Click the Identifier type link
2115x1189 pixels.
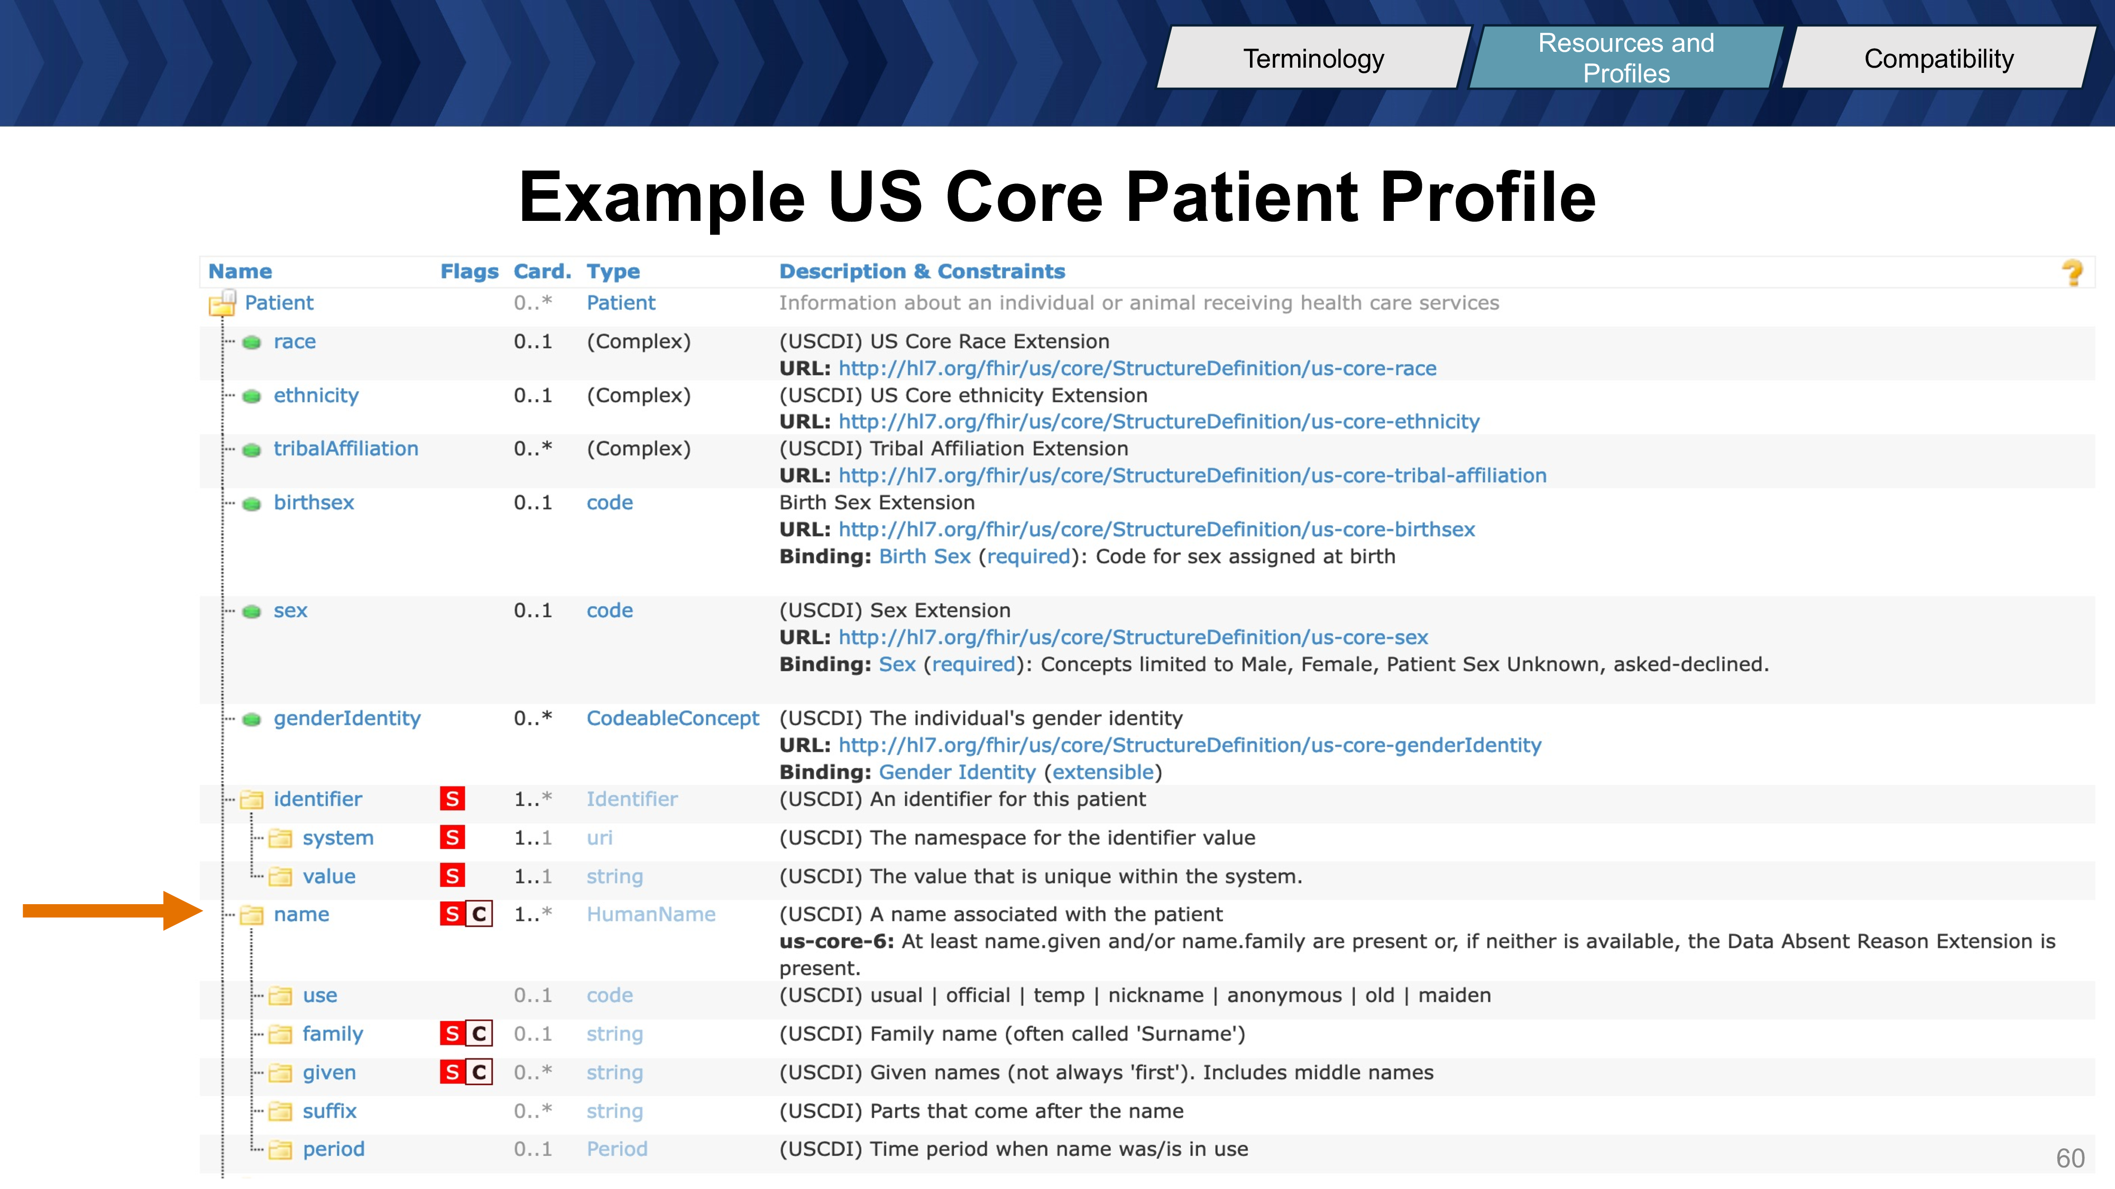click(x=631, y=799)
